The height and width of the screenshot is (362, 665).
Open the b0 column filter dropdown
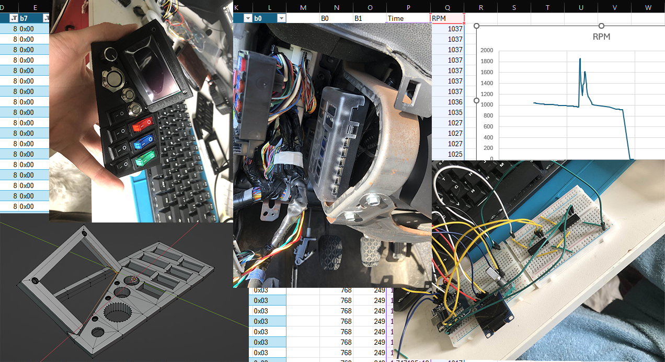tap(282, 18)
